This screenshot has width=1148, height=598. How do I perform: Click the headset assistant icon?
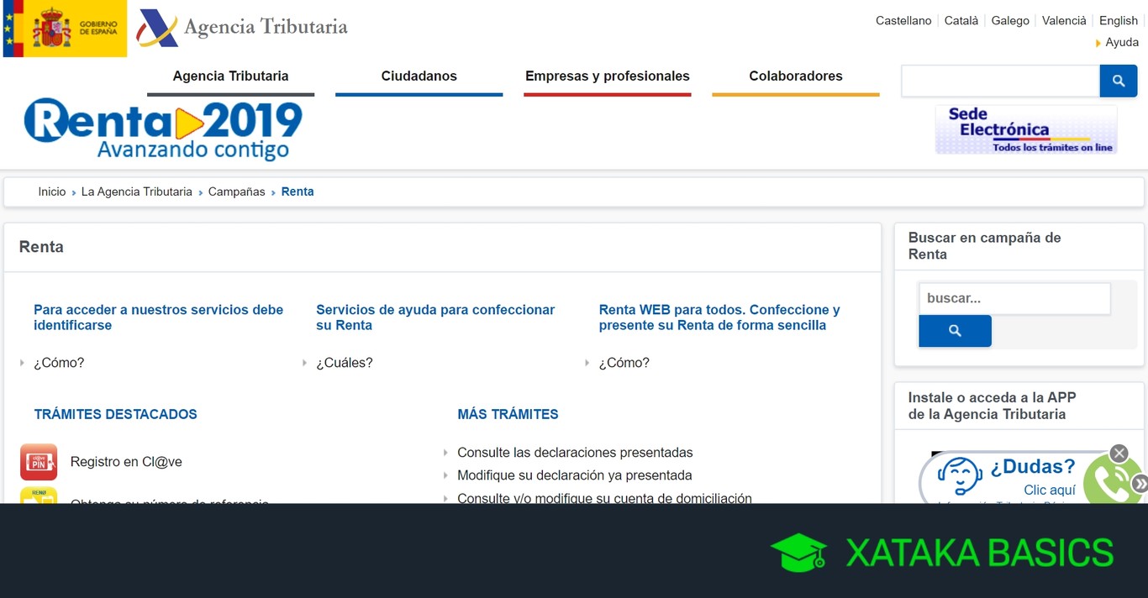click(959, 477)
